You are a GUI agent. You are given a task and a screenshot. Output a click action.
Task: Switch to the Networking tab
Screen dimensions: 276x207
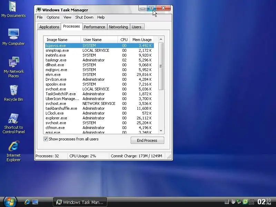(118, 27)
